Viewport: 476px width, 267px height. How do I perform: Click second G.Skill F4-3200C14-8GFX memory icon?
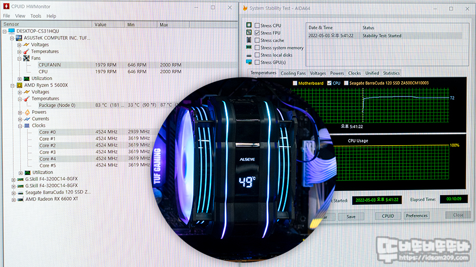20,186
